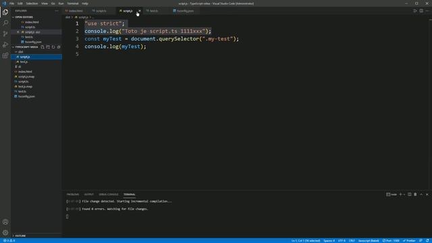This screenshot has height=243, width=432.
Task: Change end of line sequence CRLF
Action: coord(352,240)
